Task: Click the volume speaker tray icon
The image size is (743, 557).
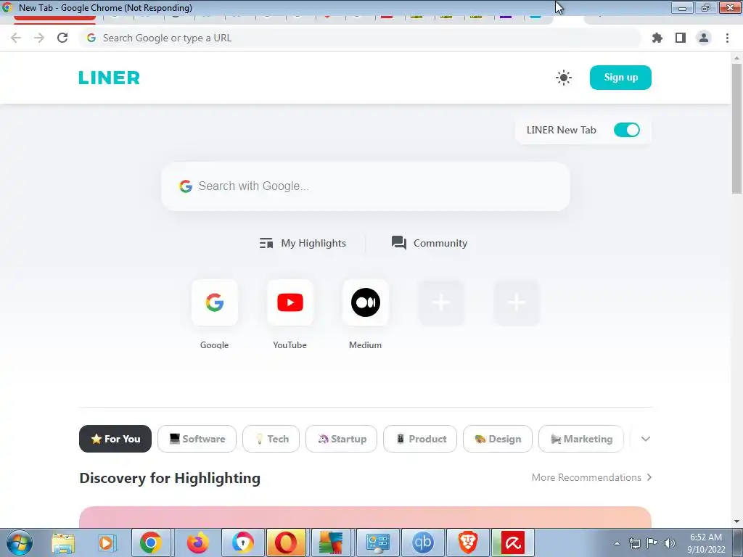Action: pos(670,543)
